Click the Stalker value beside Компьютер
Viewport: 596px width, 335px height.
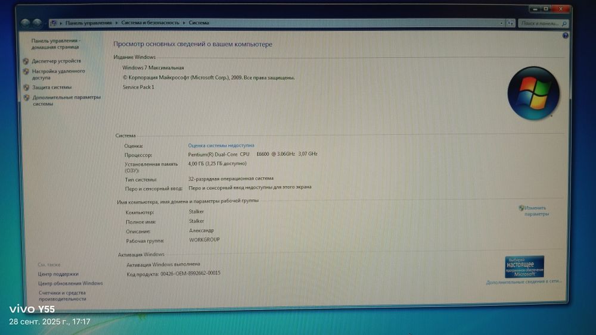197,212
